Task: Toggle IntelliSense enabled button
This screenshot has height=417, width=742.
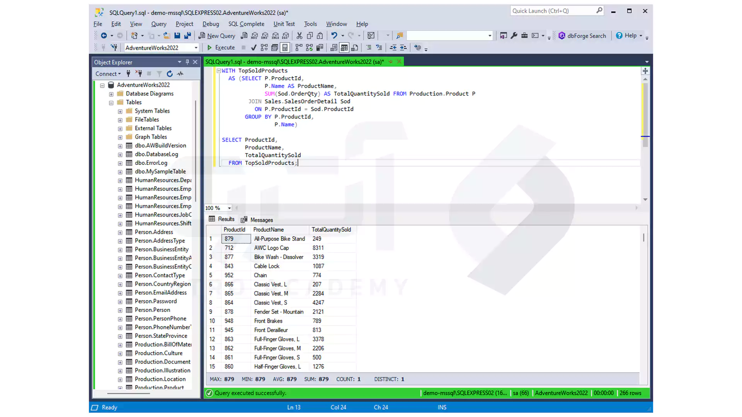Action: (285, 47)
